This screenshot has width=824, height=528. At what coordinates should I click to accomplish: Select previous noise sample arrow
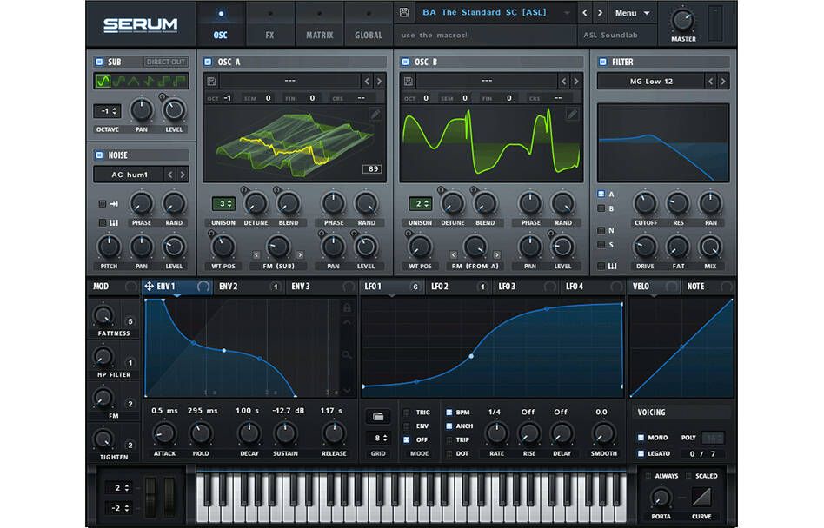169,175
